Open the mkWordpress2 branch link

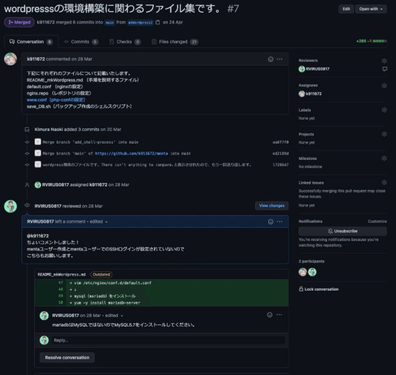[140, 23]
